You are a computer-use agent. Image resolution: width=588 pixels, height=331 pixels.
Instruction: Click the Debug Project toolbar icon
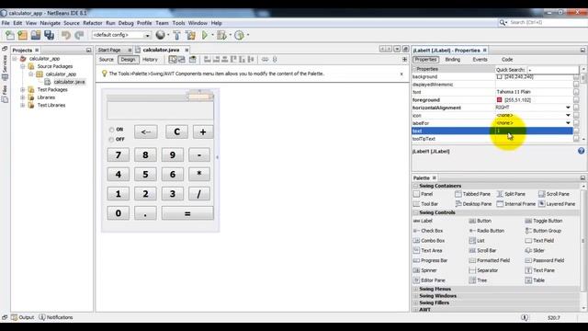click(x=221, y=35)
